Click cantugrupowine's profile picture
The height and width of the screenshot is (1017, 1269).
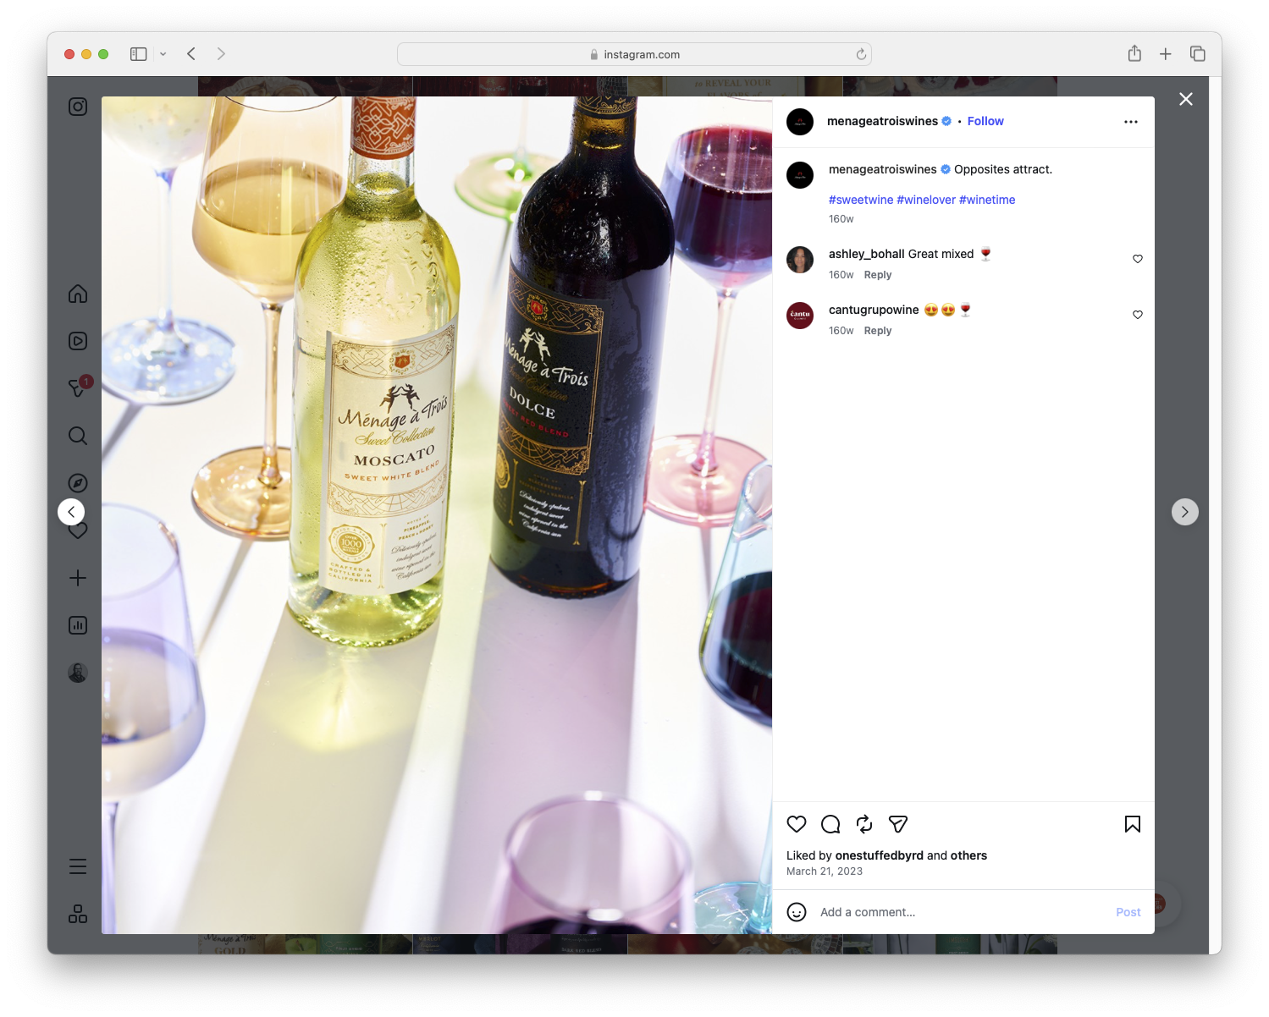pyautogui.click(x=800, y=316)
